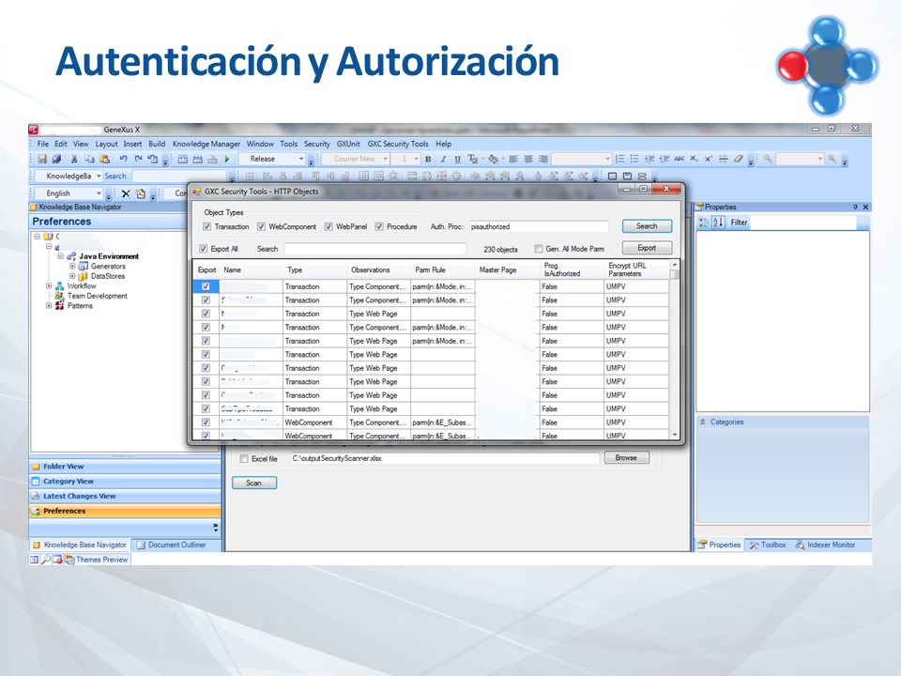The width and height of the screenshot is (901, 676).
Task: Click the Underline U icon
Action: (x=457, y=160)
